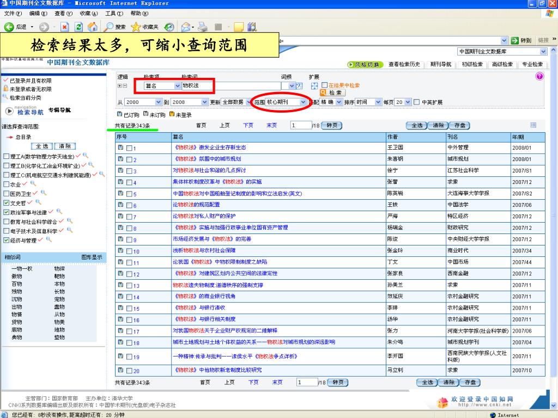The height and width of the screenshot is (418, 558).
Task: Open the 排序 时间 dropdown
Action: click(x=378, y=102)
